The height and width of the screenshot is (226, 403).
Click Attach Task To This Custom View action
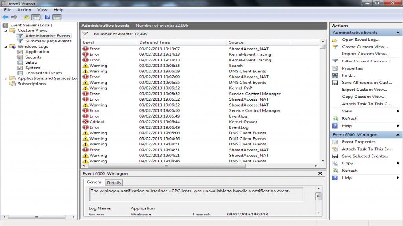pos(366,104)
